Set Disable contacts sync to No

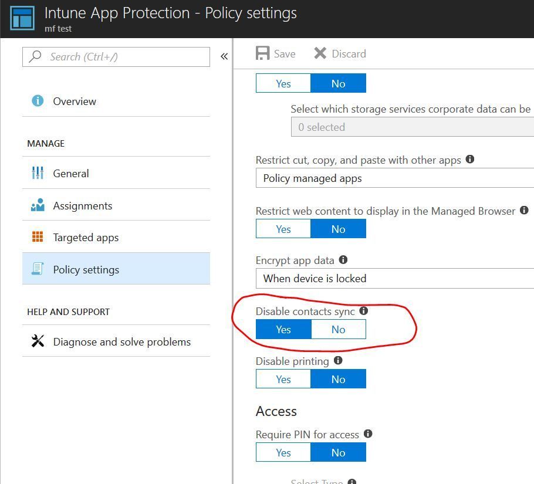(339, 329)
